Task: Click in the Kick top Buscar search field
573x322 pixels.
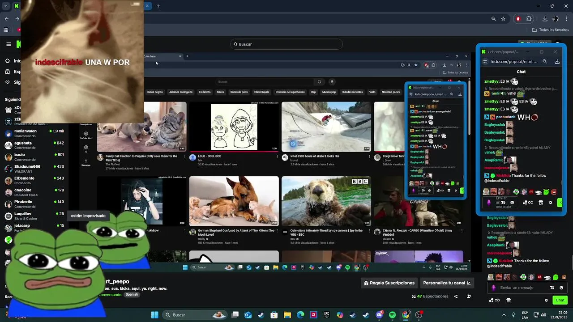Action: tap(286, 44)
